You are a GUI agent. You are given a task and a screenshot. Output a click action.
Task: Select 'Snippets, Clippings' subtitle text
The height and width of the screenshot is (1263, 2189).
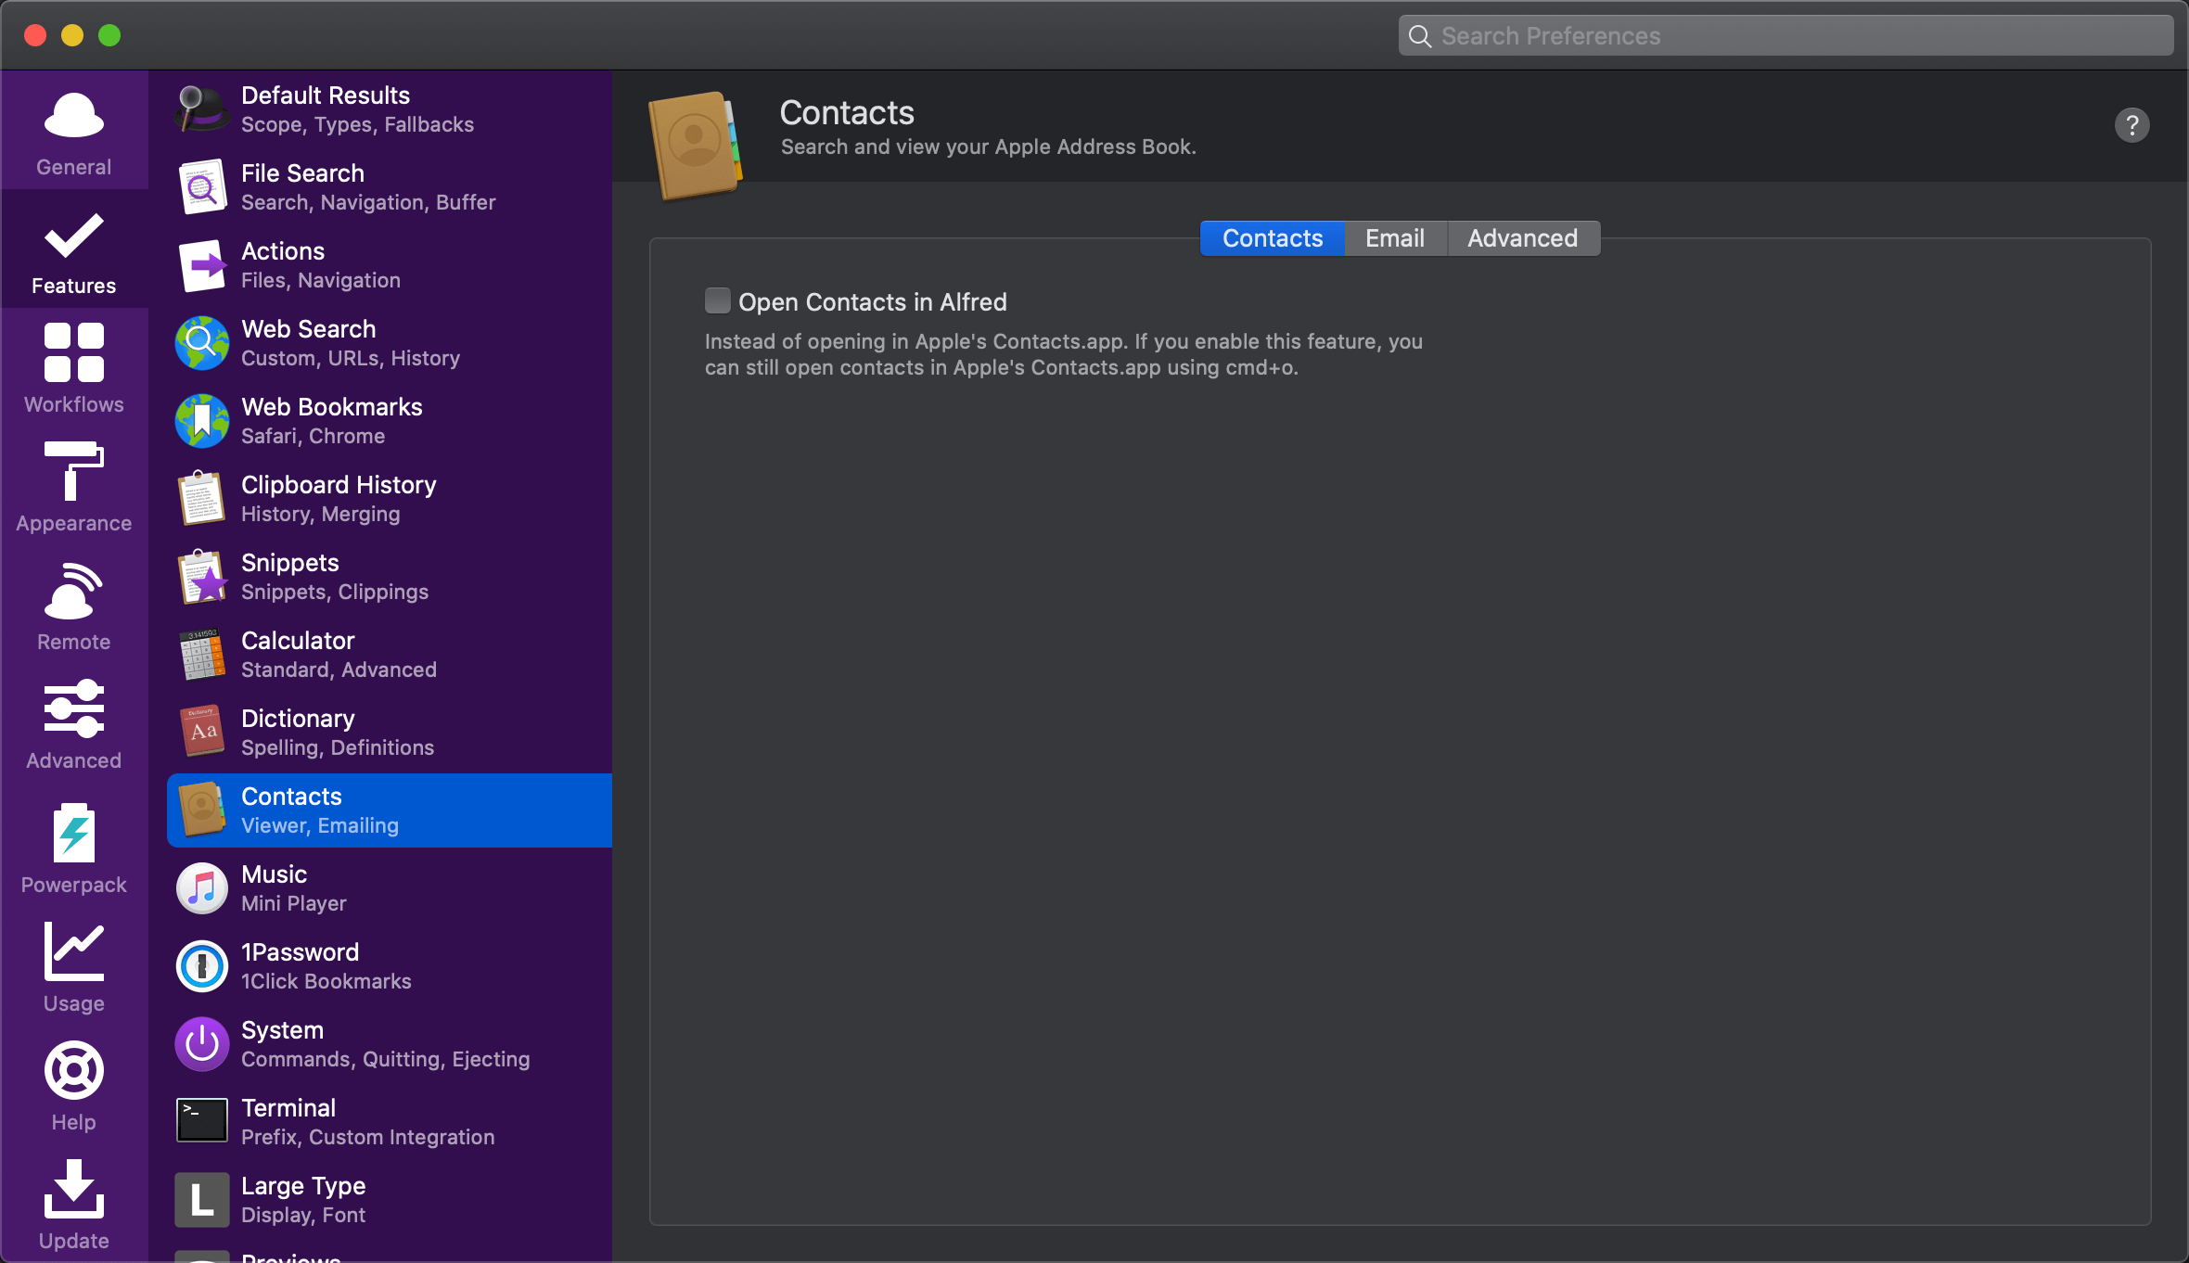[x=335, y=592]
